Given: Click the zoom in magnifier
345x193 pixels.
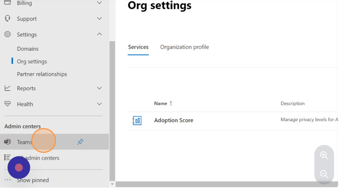Looking at the screenshot, I should click(x=324, y=155).
